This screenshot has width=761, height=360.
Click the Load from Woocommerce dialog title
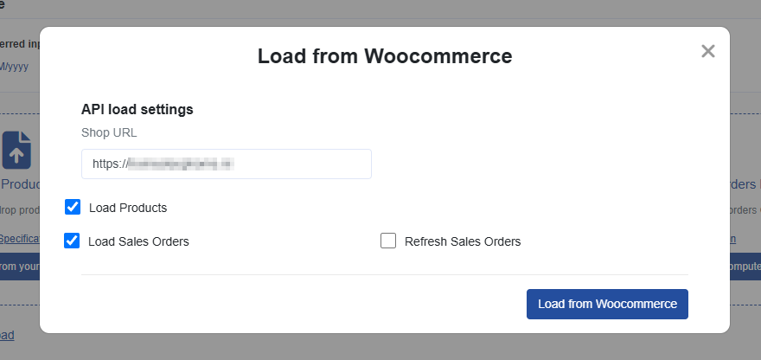(385, 56)
